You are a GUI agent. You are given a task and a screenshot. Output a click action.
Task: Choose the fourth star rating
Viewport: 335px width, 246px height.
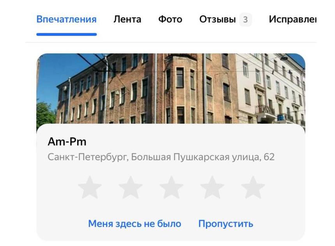pyautogui.click(x=212, y=187)
